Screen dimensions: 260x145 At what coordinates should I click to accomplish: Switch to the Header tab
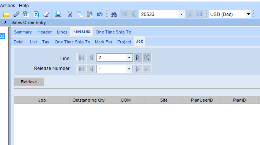click(45, 32)
